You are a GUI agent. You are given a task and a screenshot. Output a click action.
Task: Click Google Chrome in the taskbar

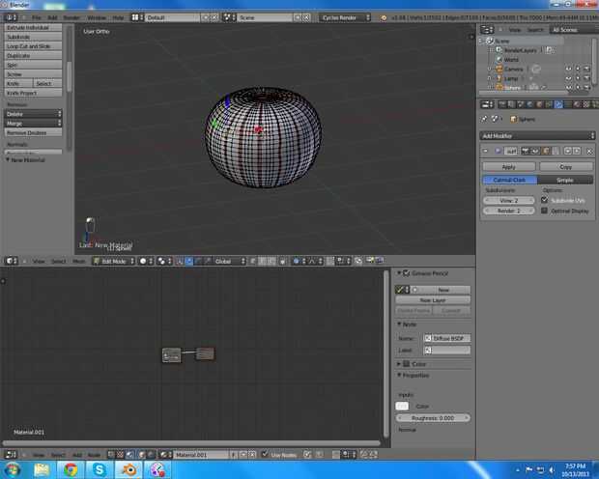[x=71, y=469]
